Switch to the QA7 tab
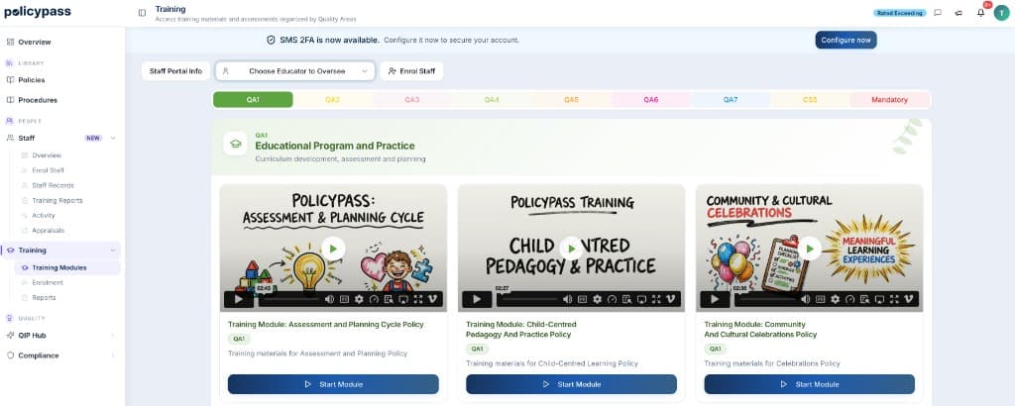Viewport: 1015px width, 406px height. (x=731, y=100)
